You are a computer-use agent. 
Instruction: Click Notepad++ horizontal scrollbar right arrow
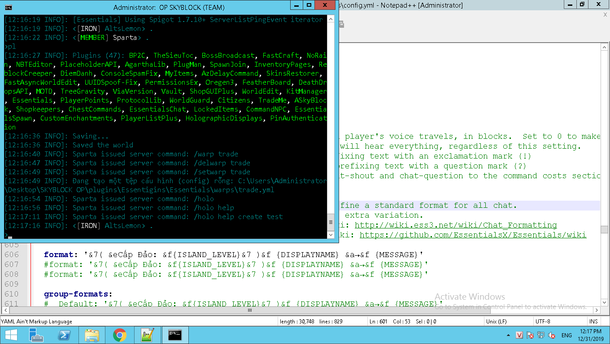coord(597,310)
